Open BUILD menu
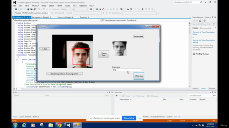229x128 pixels. tap(44, 6)
